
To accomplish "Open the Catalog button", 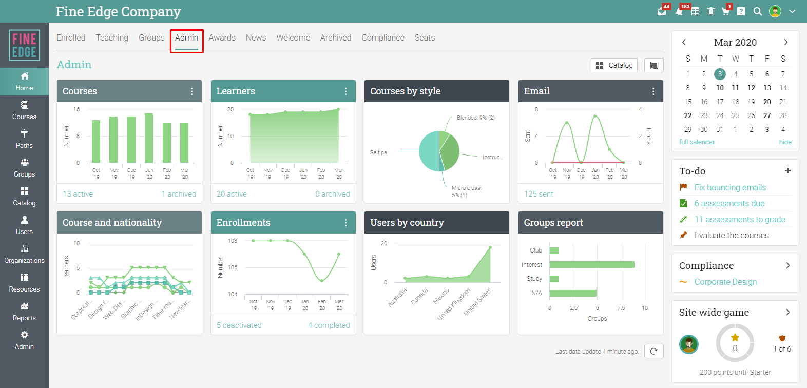I will point(614,65).
